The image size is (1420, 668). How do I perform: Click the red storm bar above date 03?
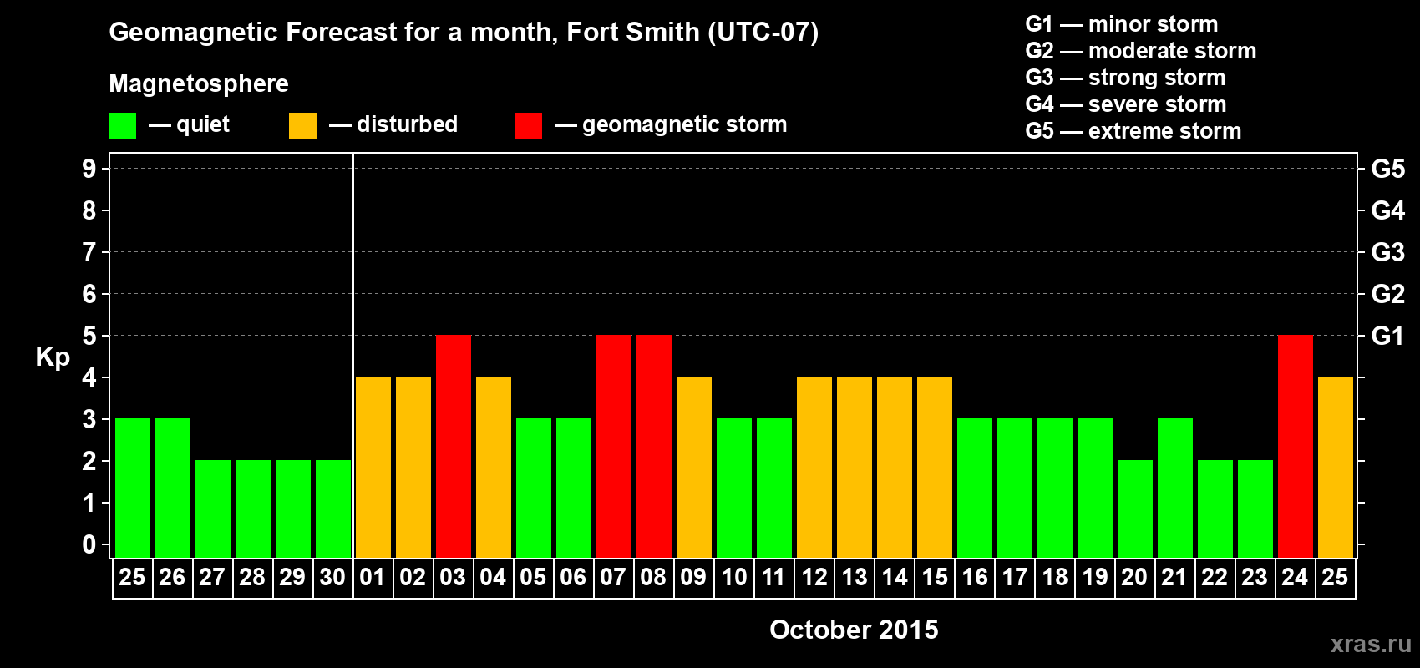(453, 447)
